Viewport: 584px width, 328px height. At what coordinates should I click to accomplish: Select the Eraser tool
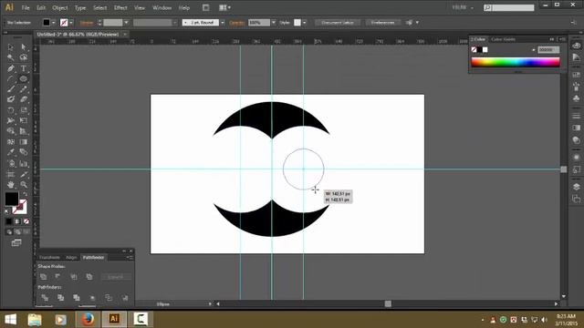coord(24,99)
